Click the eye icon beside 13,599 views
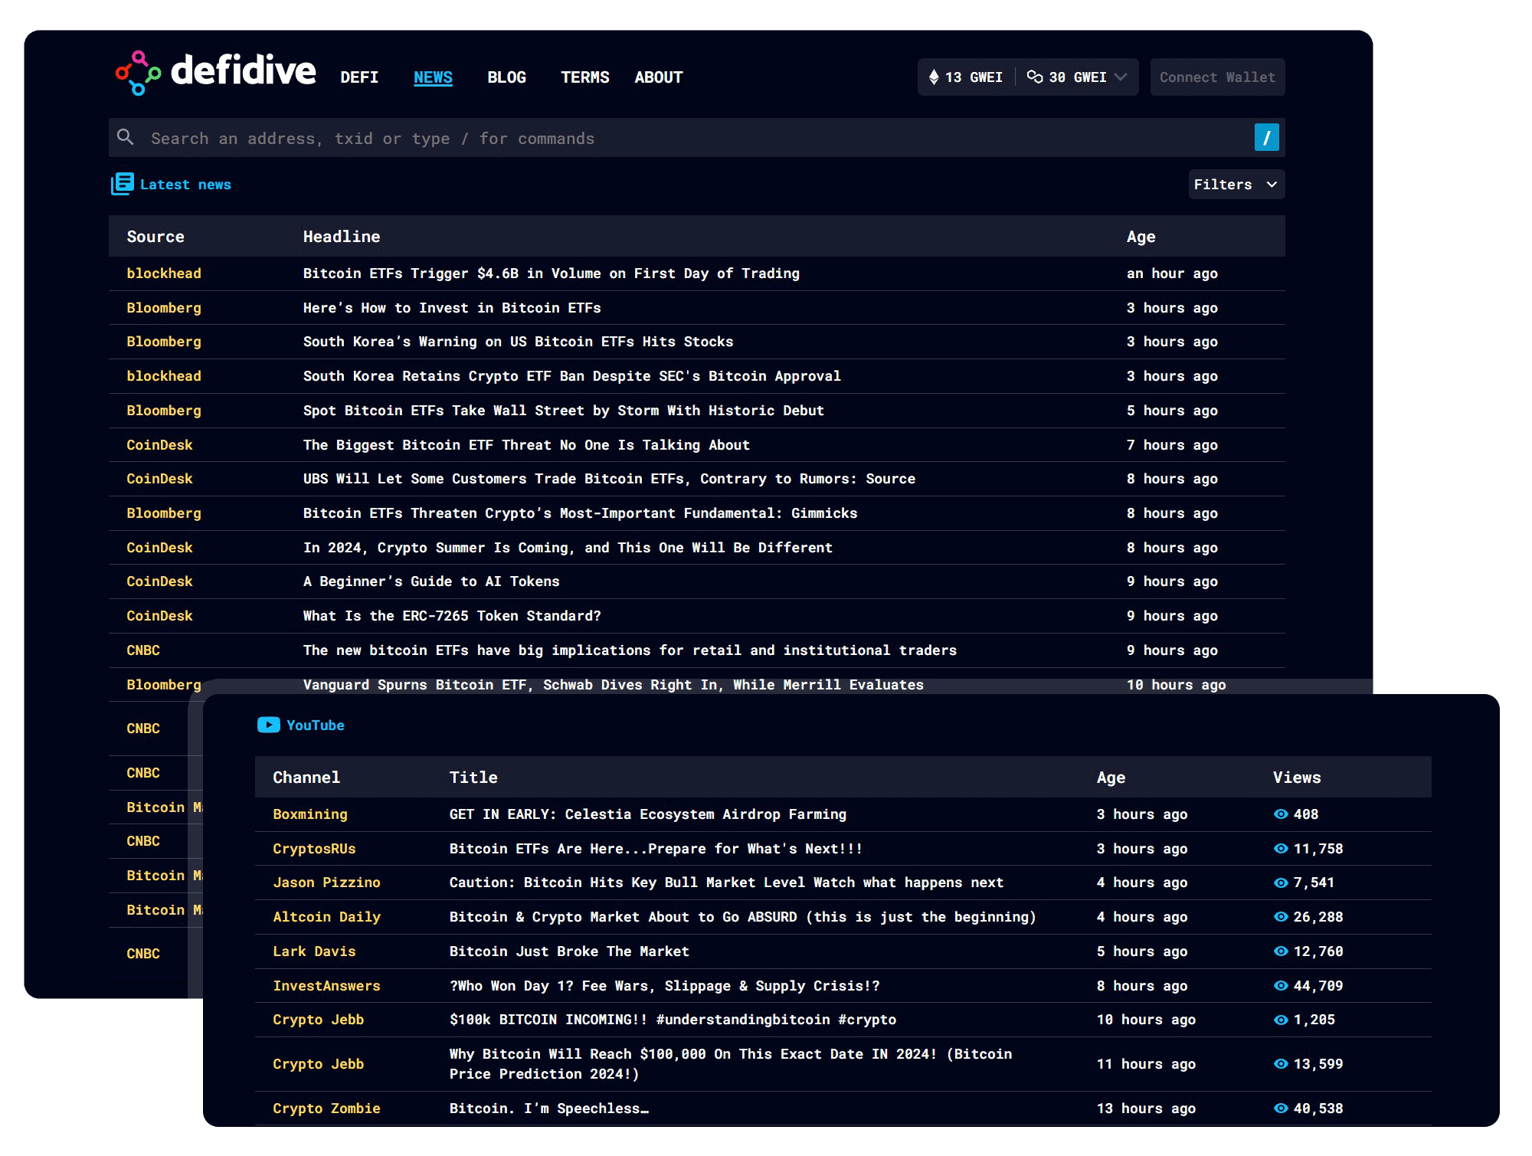This screenshot has height=1156, width=1532. tap(1281, 1064)
